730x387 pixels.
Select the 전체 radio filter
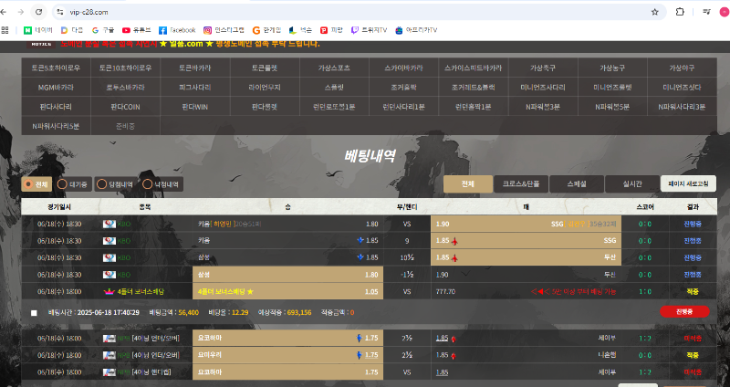(36, 184)
